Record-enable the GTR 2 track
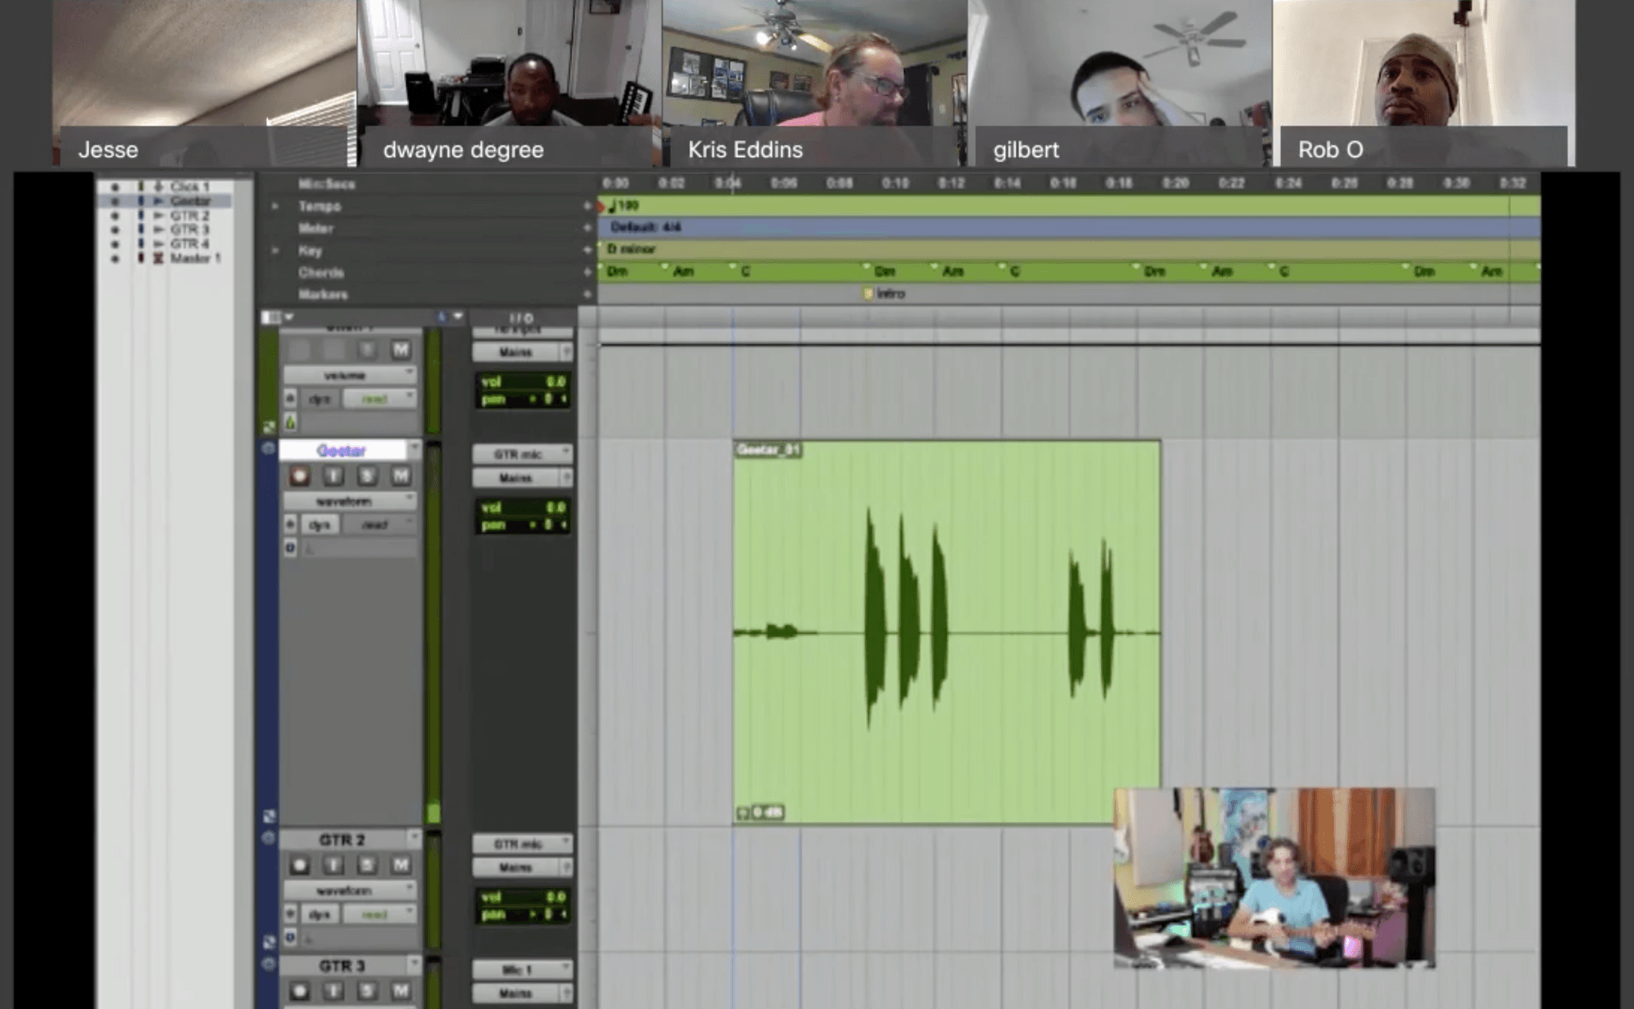 (x=300, y=864)
